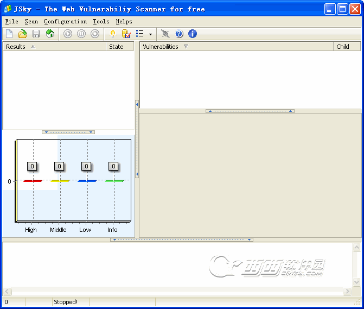This screenshot has height=309, width=364.
Task: Open help with the question mark icon
Action: coord(179,34)
